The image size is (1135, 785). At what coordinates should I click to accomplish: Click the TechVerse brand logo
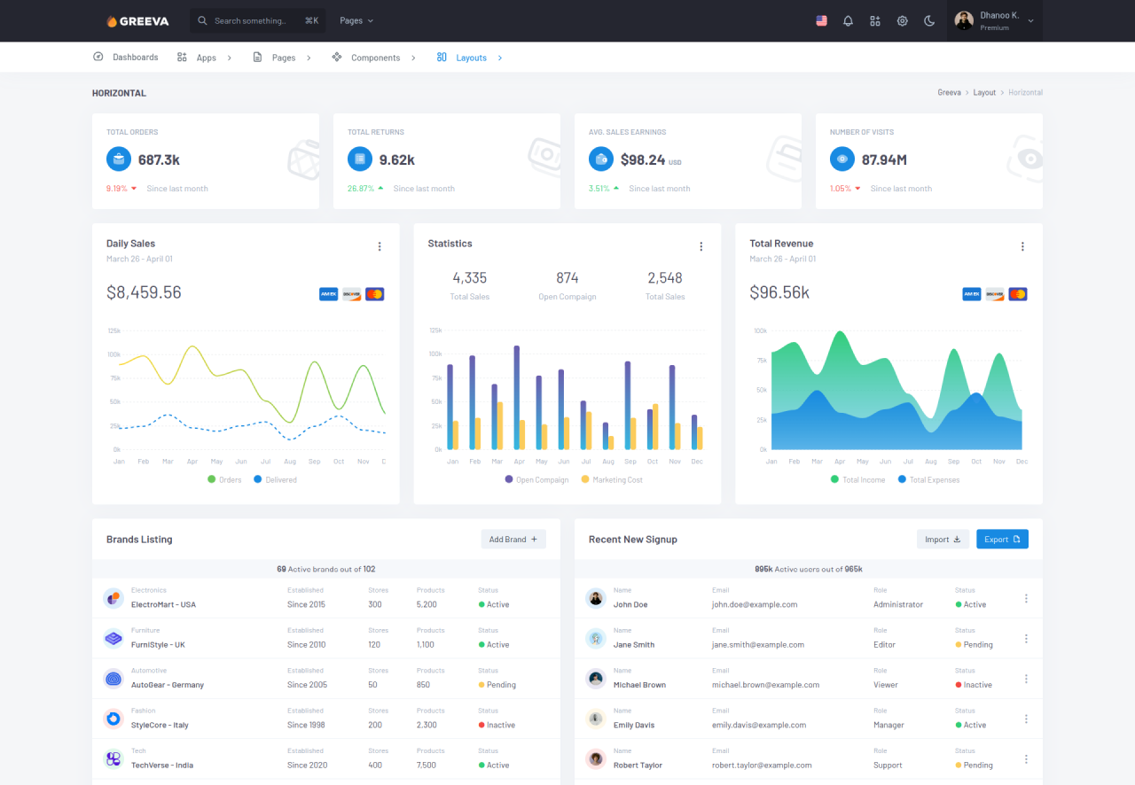(x=113, y=758)
